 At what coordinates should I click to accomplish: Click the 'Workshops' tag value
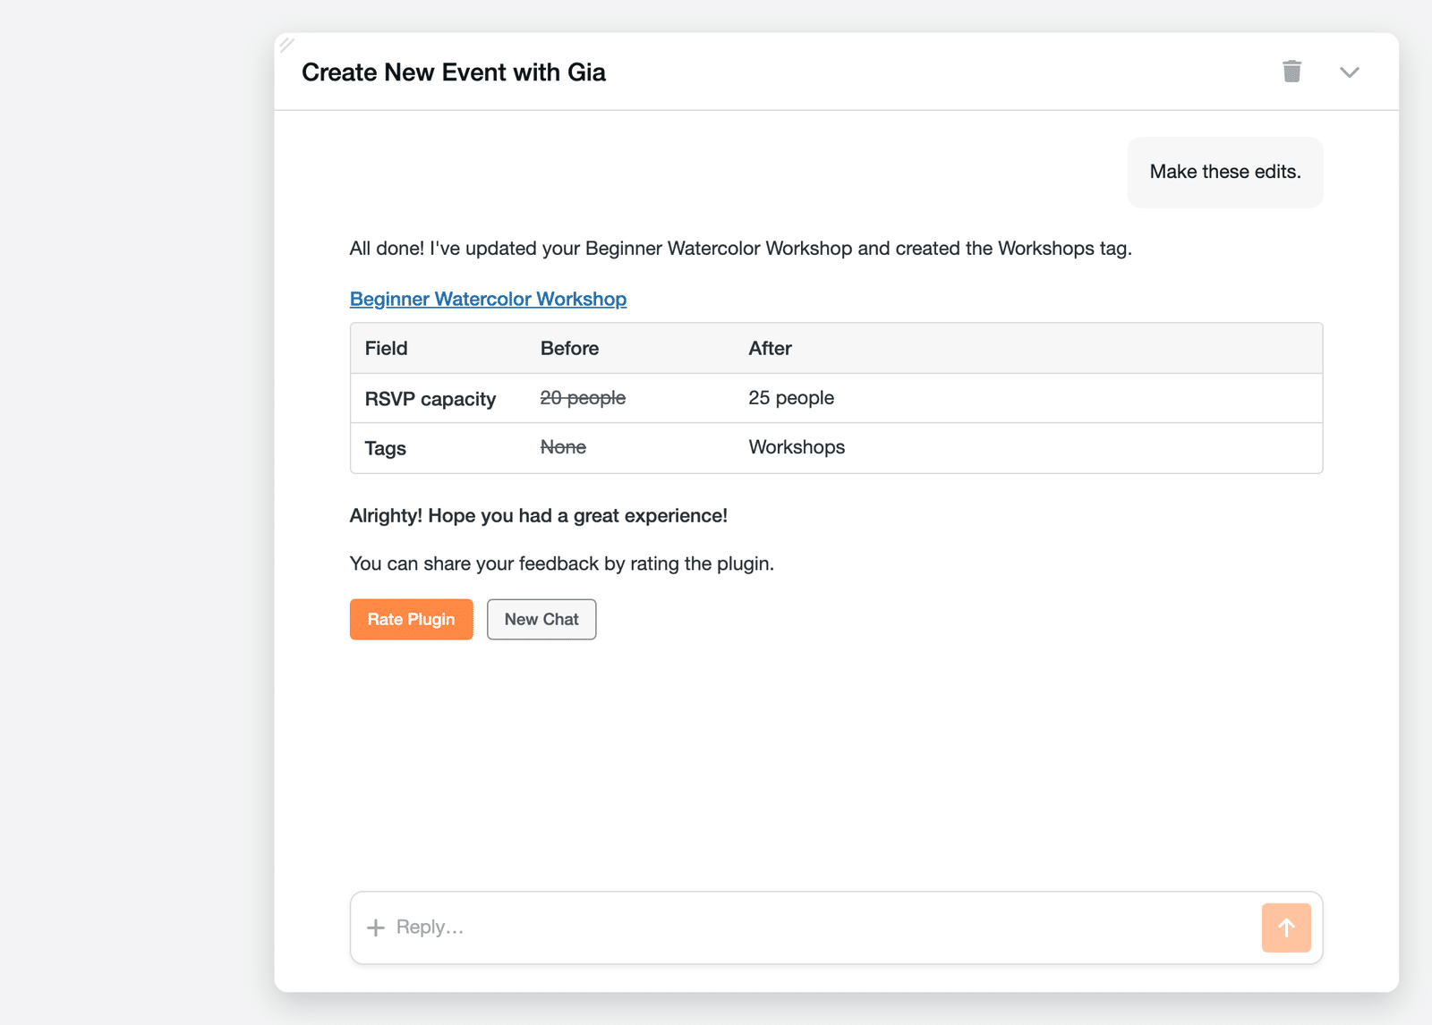tap(797, 447)
